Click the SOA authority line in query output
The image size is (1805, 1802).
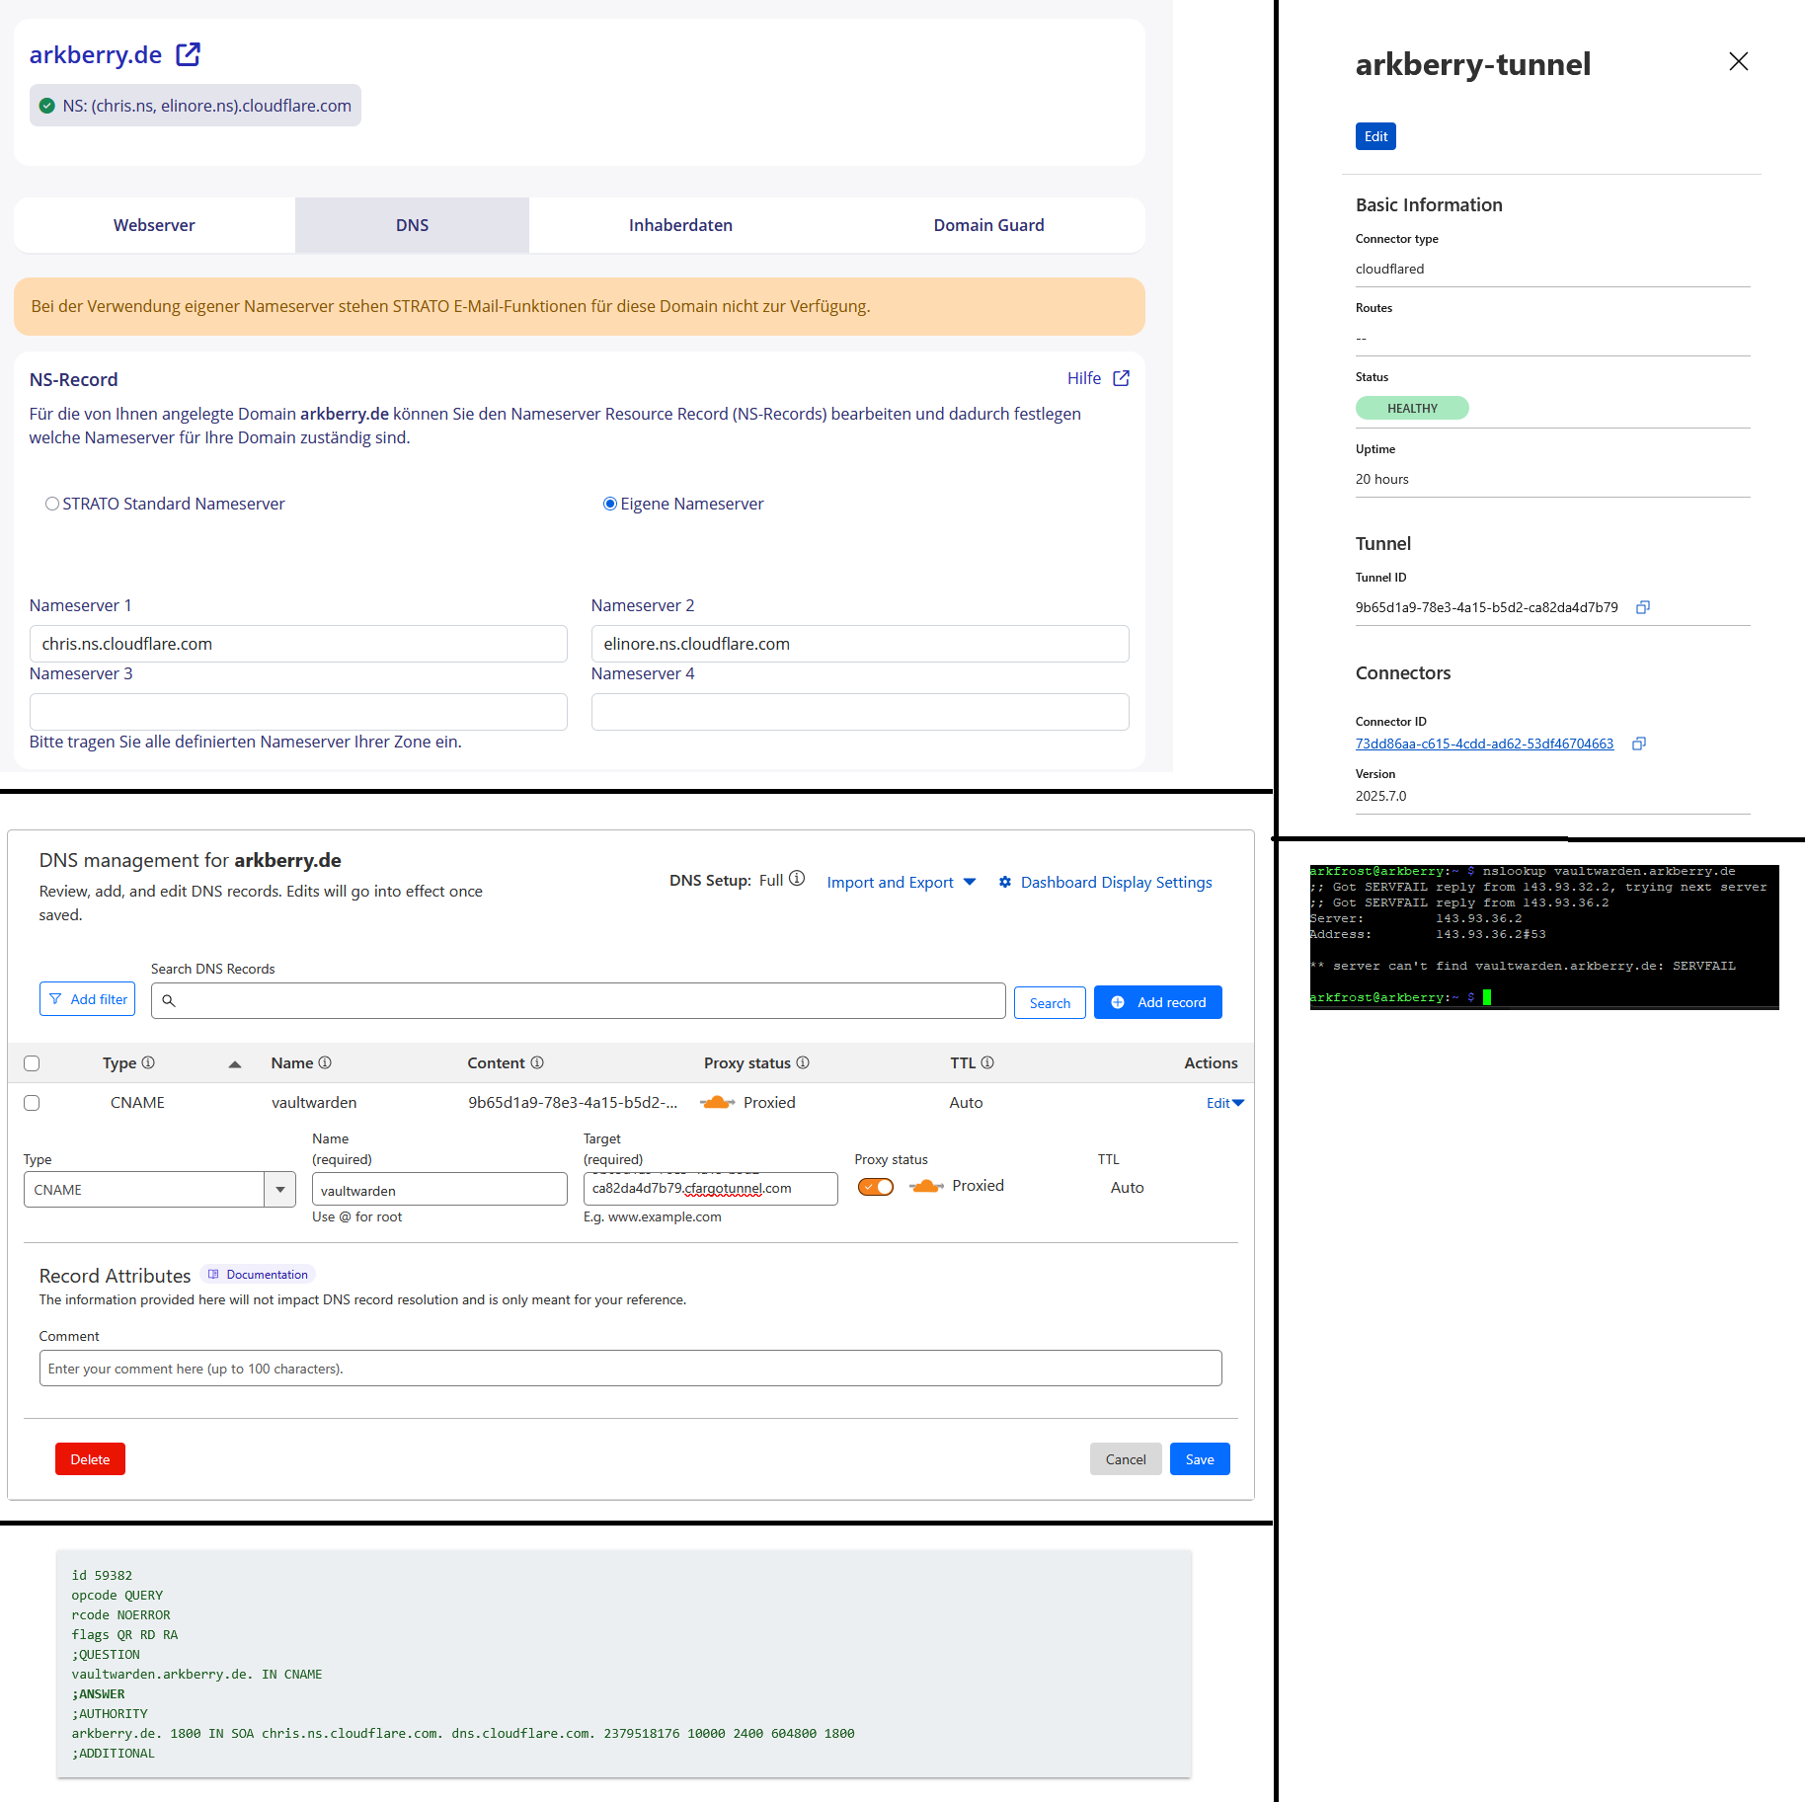tap(463, 1733)
